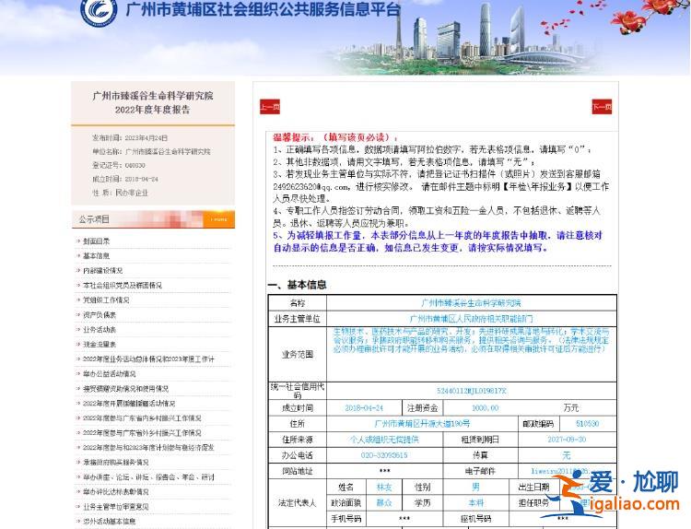Open 封面目录 in the sidebar list
Screen dimensions: 691x529
tap(96, 241)
